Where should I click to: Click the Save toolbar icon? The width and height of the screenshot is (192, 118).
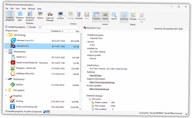click(87, 16)
